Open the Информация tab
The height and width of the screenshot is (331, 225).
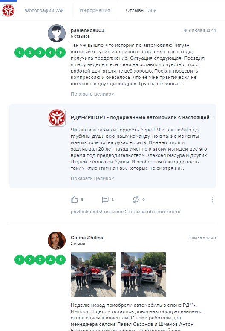point(95,10)
